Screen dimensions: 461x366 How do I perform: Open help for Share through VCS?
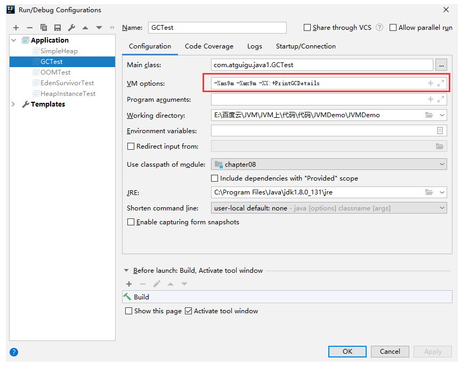pyautogui.click(x=379, y=27)
